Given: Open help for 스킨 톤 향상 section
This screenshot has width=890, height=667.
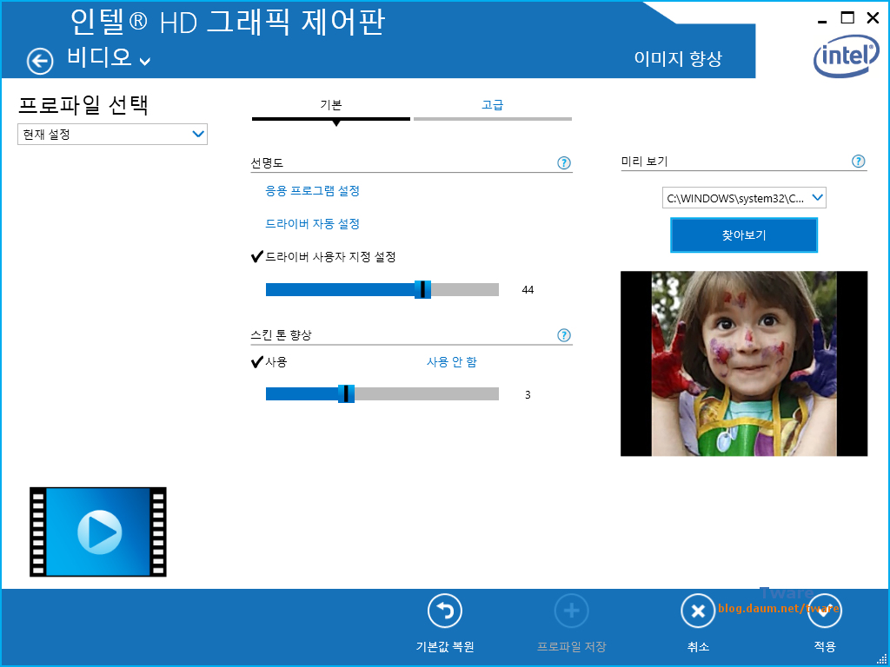Looking at the screenshot, I should [563, 335].
